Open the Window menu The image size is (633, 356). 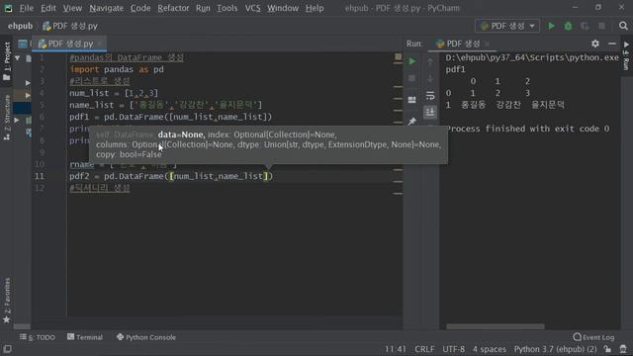tap(283, 8)
